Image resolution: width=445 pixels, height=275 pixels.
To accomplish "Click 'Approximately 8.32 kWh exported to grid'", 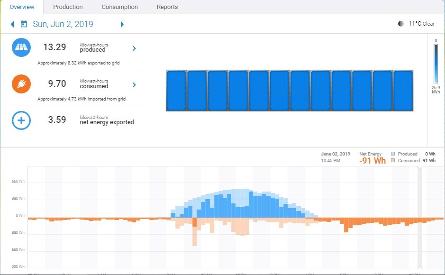I will pyautogui.click(x=78, y=63).
